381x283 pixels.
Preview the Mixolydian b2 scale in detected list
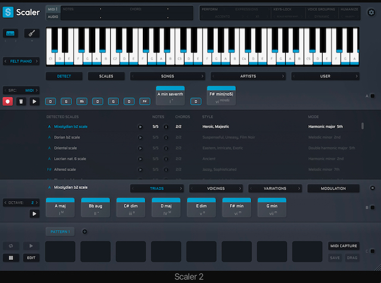140,127
